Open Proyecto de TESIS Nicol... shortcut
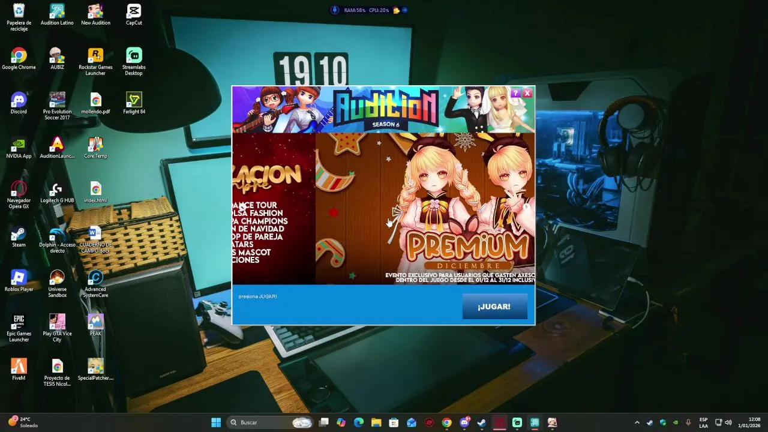Screen dimensions: 768x432 pyautogui.click(x=57, y=373)
